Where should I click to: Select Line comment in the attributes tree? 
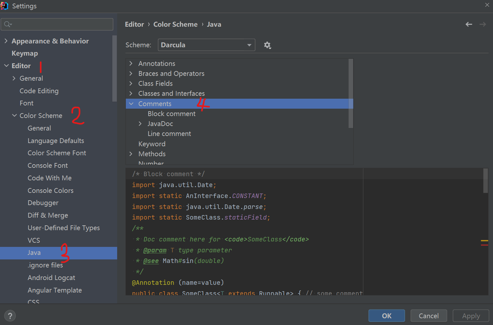click(x=169, y=134)
